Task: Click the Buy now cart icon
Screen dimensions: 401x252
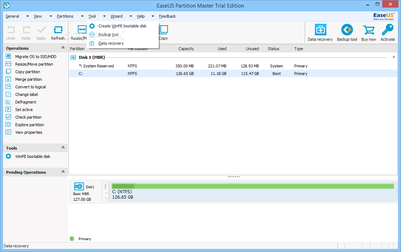Action: (368, 30)
